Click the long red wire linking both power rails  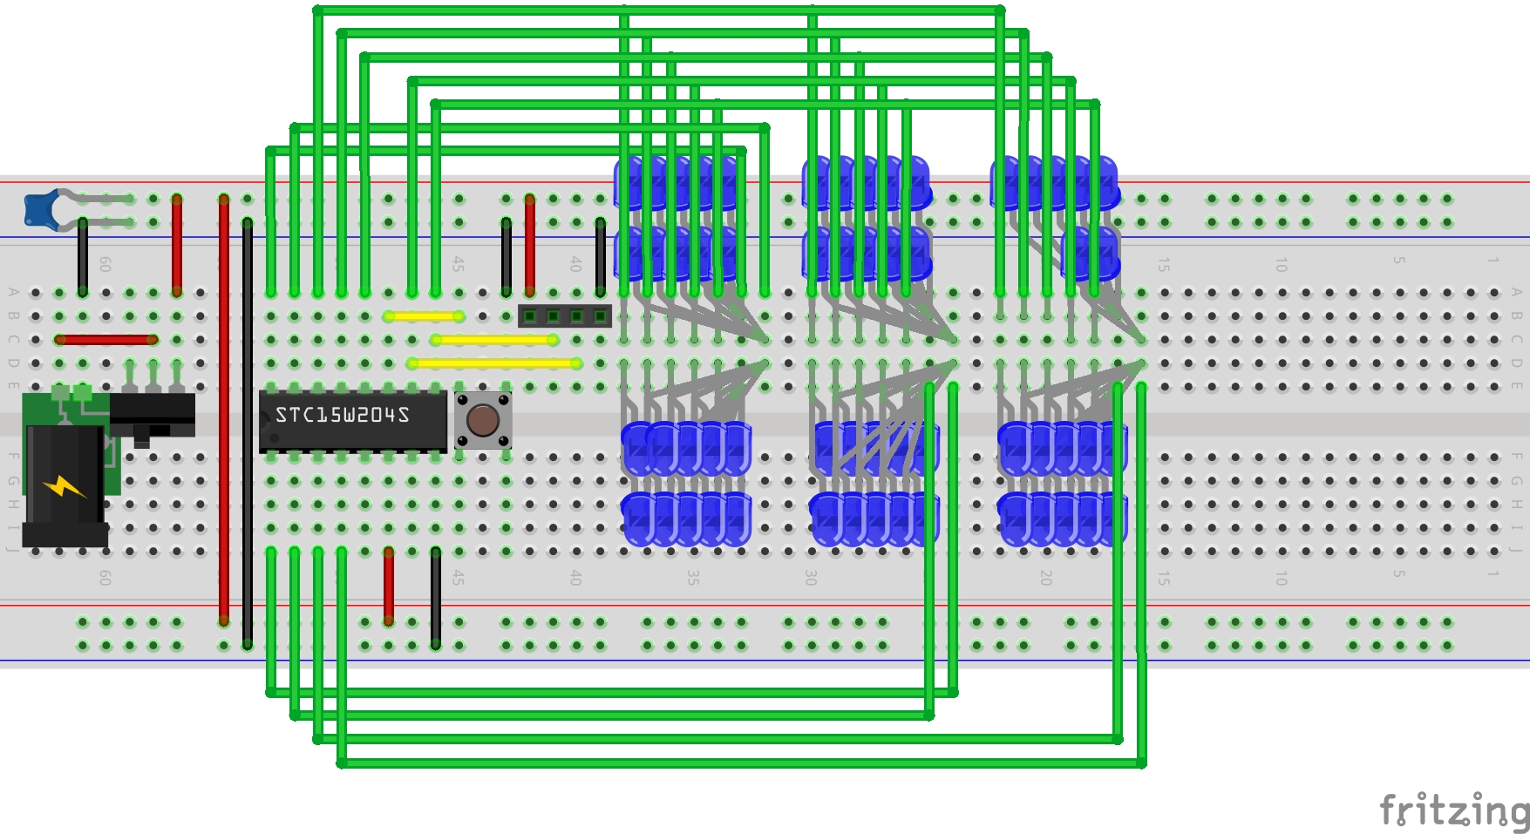click(224, 410)
